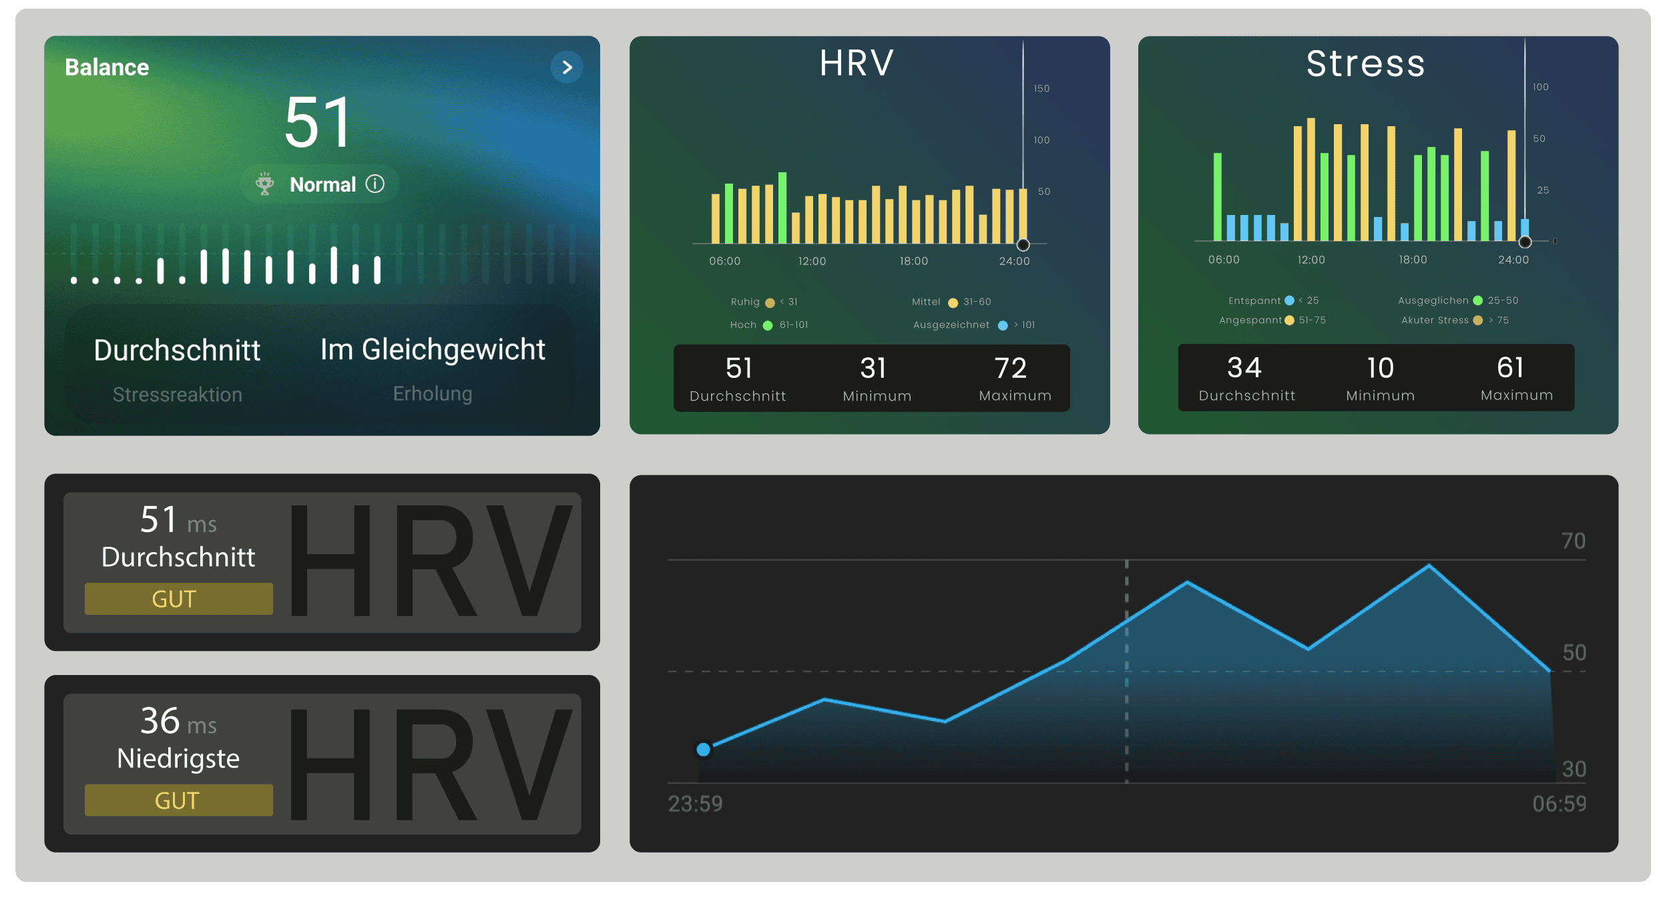The width and height of the screenshot is (1669, 900).
Task: Open Balance details with the arrow button
Action: pos(567,67)
